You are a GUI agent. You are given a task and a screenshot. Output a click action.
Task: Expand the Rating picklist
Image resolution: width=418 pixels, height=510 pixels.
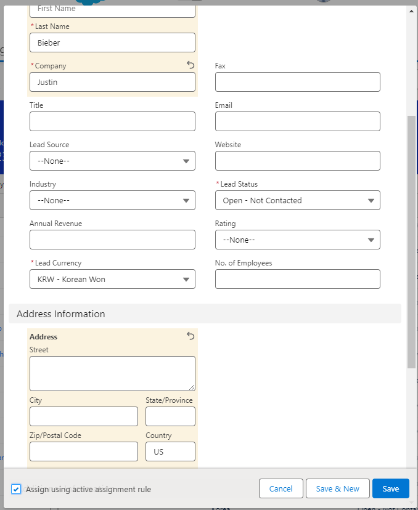(x=297, y=240)
